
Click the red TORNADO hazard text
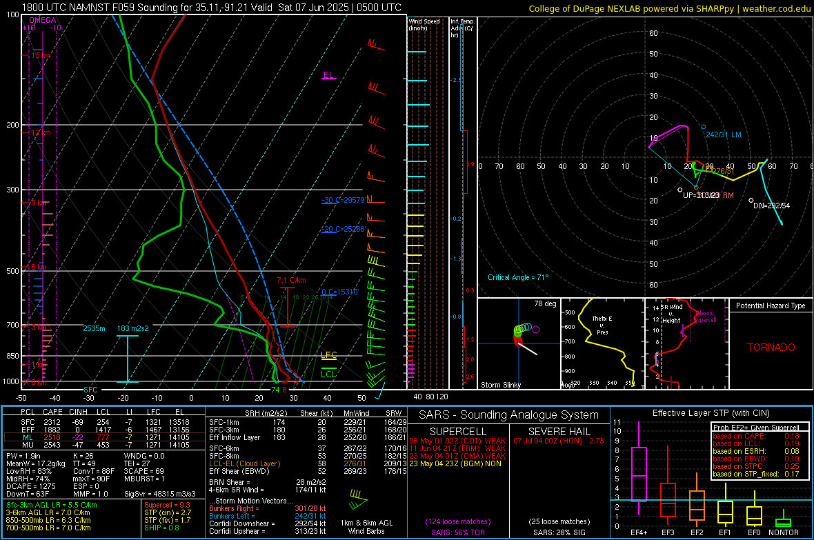point(771,348)
